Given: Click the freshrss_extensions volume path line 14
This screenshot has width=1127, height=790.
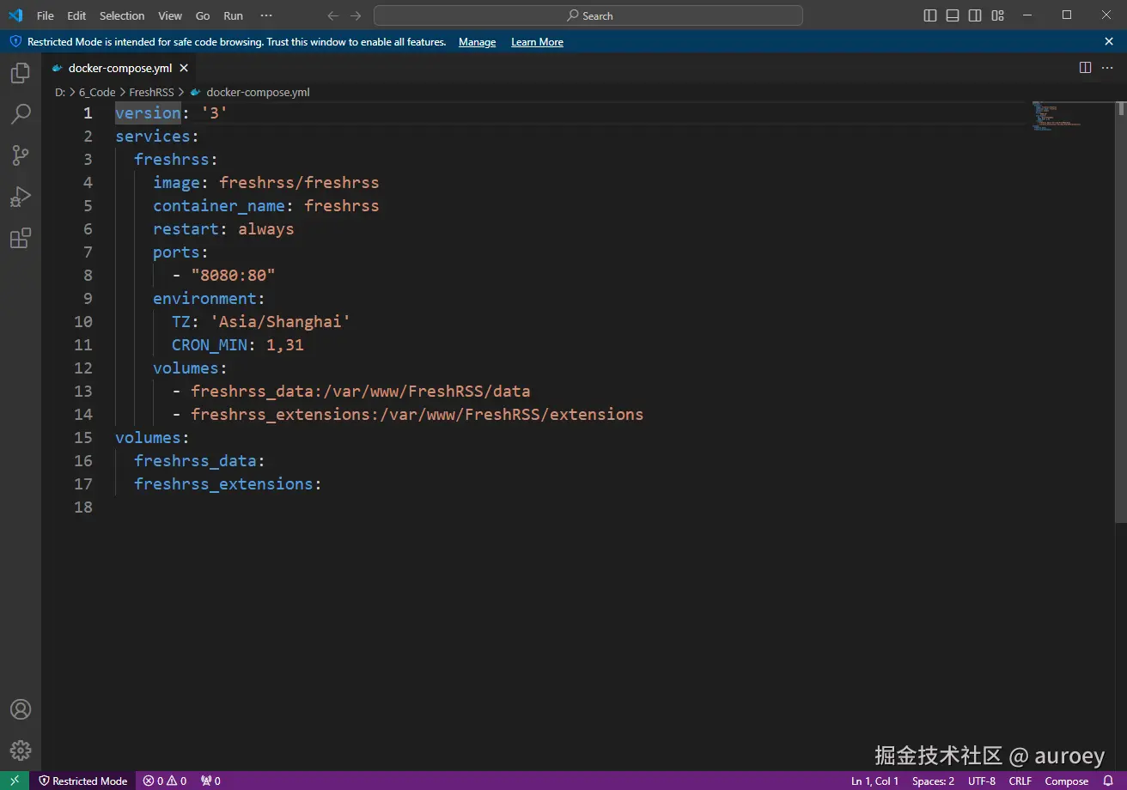Looking at the screenshot, I should pos(417,415).
